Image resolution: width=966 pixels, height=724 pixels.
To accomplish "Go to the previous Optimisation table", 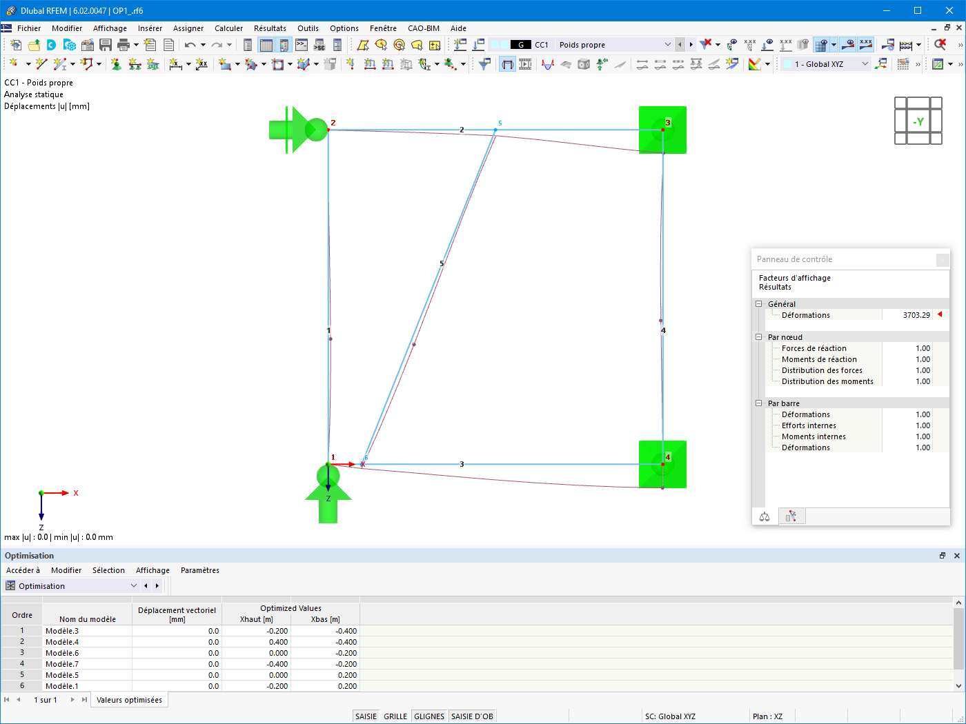I will (x=146, y=586).
